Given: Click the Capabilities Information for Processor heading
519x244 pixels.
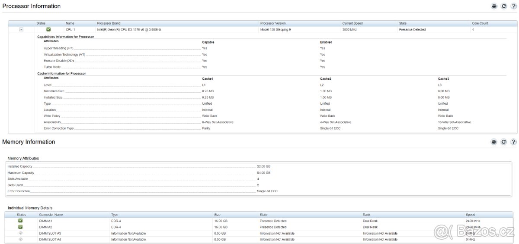Looking at the screenshot, I should pos(66,37).
